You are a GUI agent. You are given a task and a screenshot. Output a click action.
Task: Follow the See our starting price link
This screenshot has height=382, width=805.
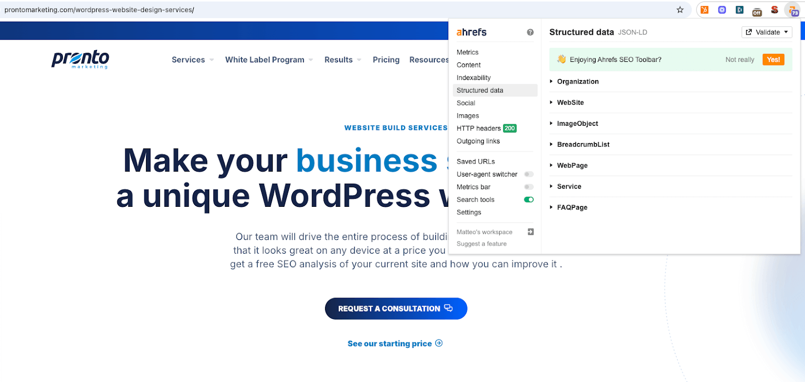395,343
